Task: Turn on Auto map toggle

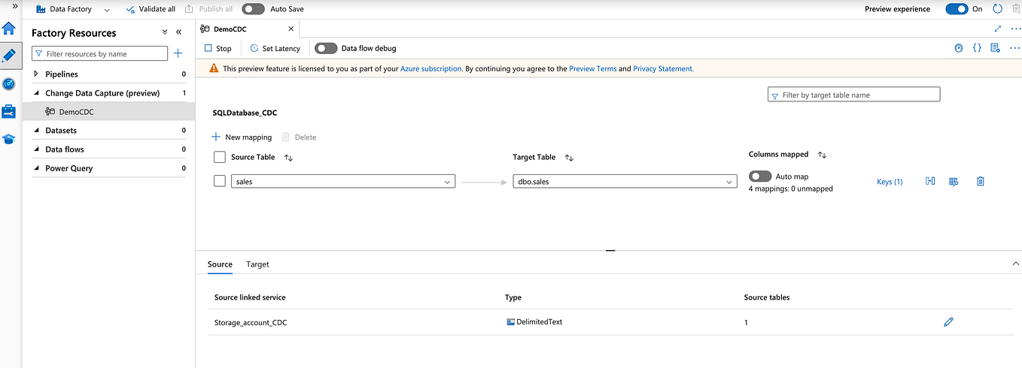Action: [x=760, y=176]
